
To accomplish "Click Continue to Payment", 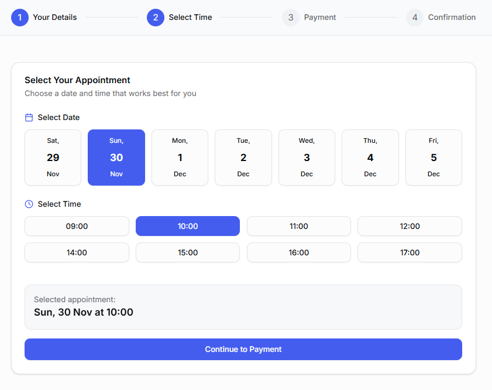I will tap(243, 349).
